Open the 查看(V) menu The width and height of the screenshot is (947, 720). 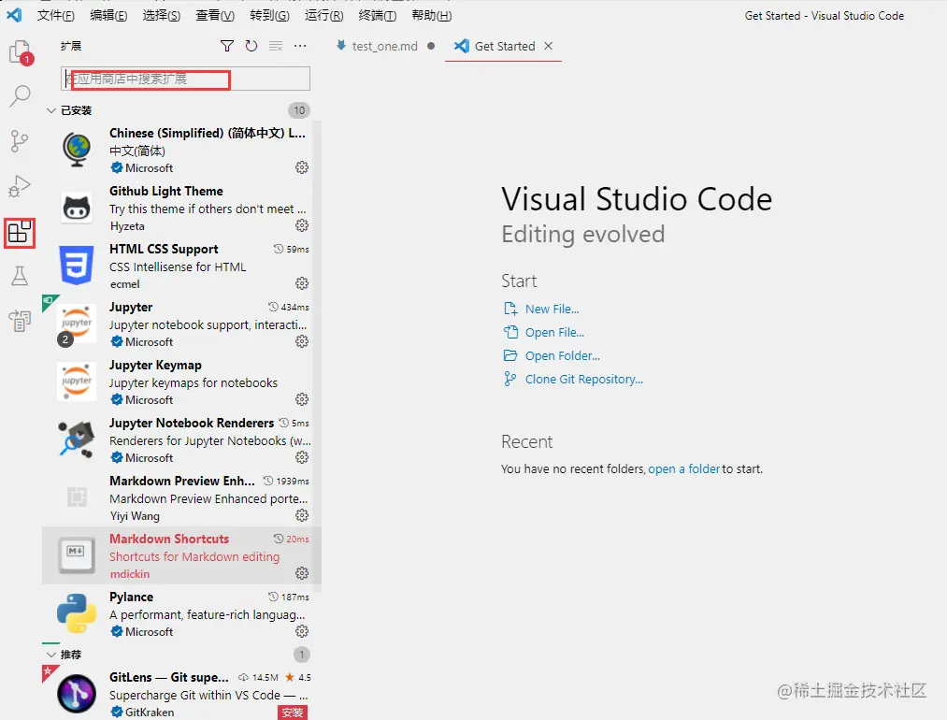[215, 15]
